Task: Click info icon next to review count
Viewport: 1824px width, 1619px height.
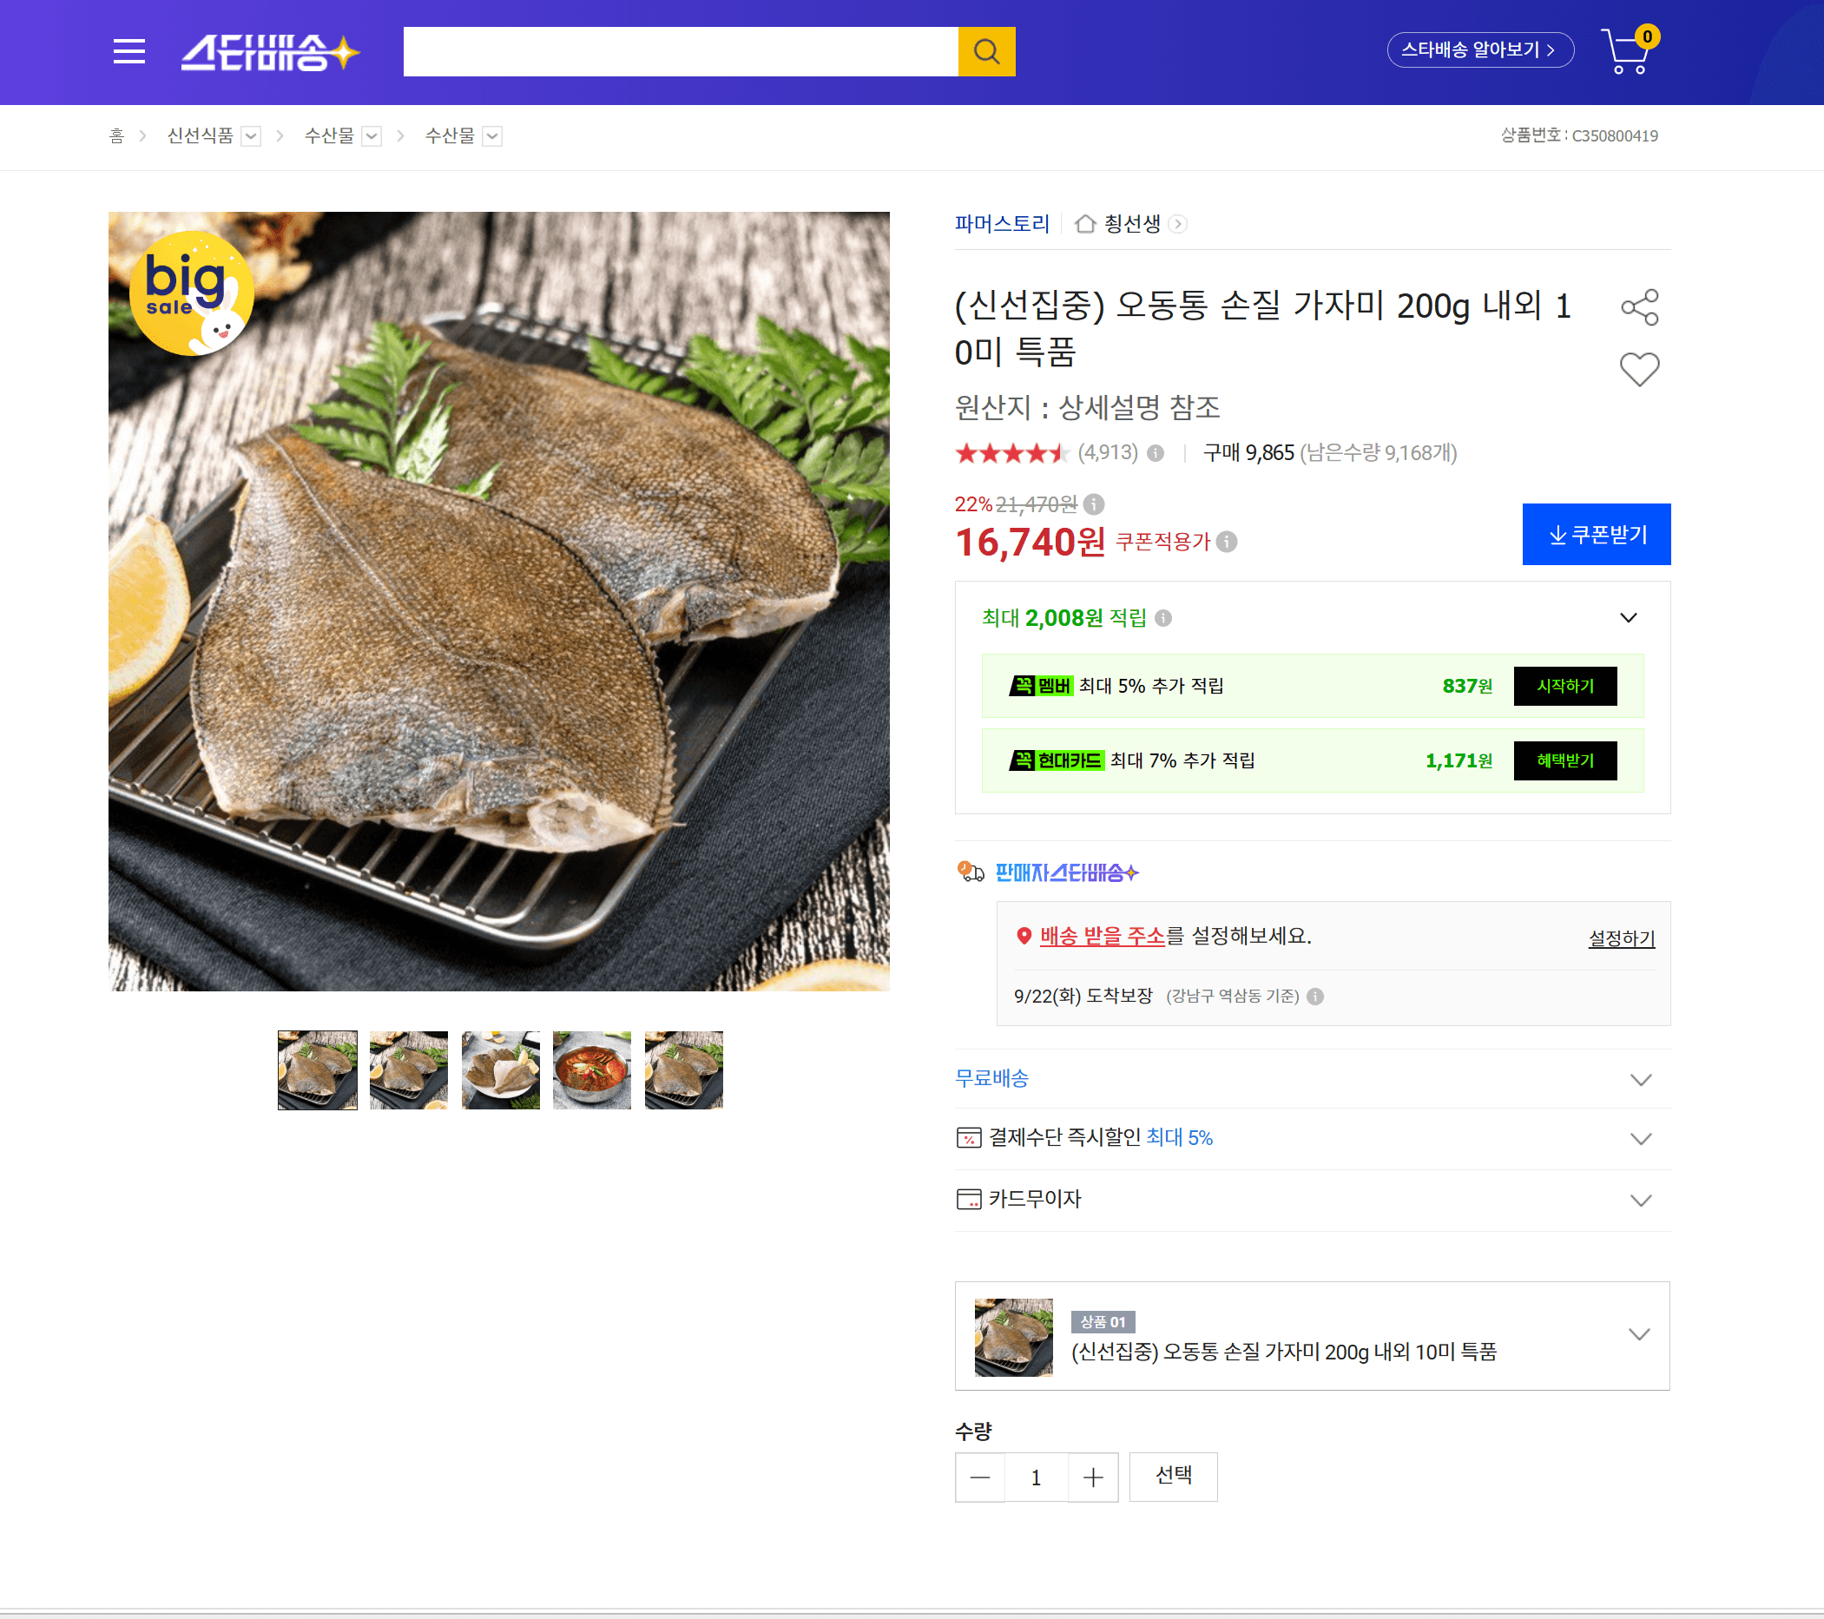Action: coord(1156,453)
